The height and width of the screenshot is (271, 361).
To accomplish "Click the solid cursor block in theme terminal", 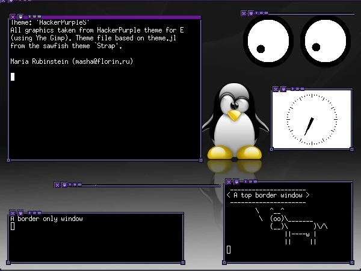I will point(13,76).
